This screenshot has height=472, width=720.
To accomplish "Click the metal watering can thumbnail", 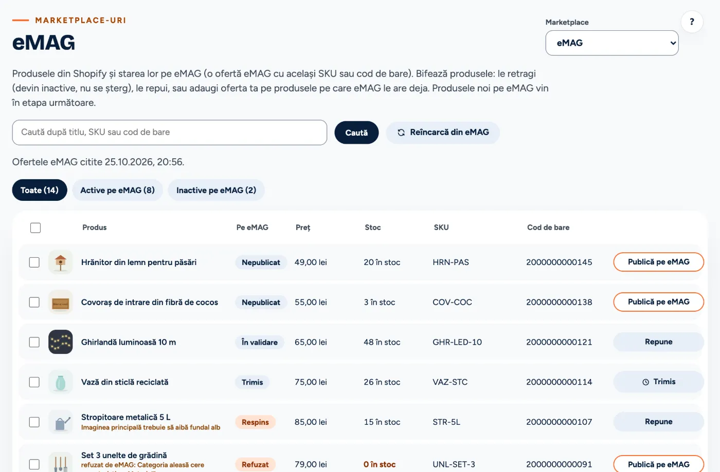I will [61, 422].
